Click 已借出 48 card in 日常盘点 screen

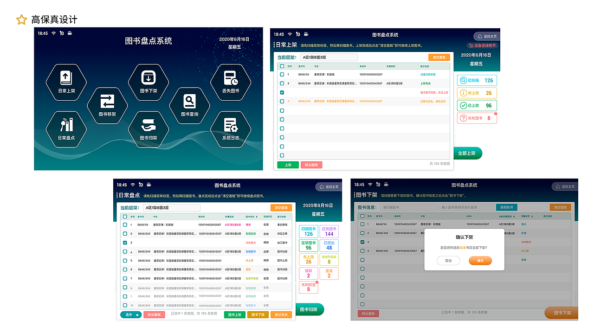[x=329, y=245]
